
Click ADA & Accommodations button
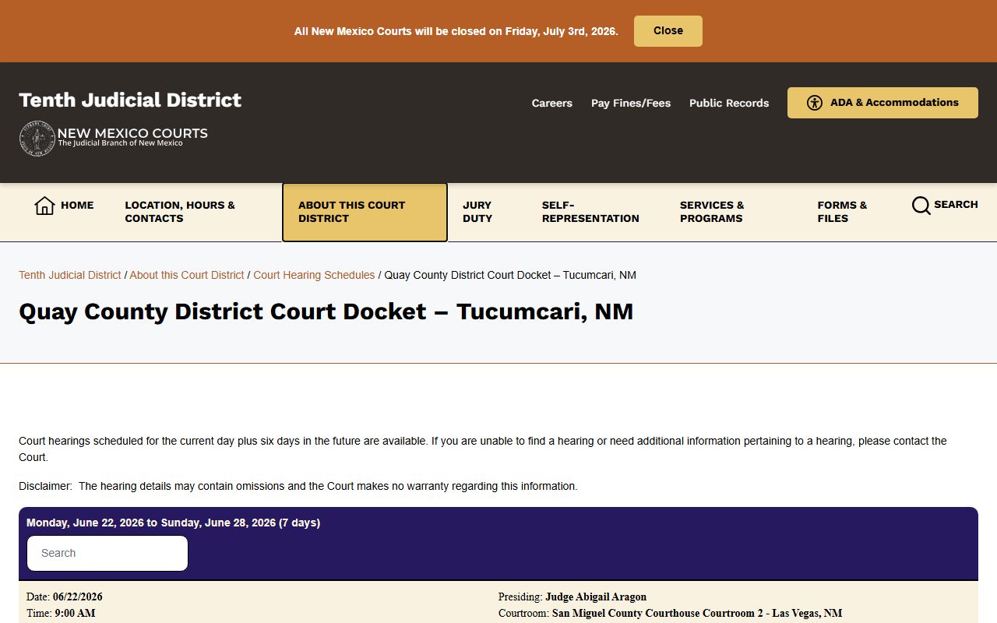pos(883,103)
